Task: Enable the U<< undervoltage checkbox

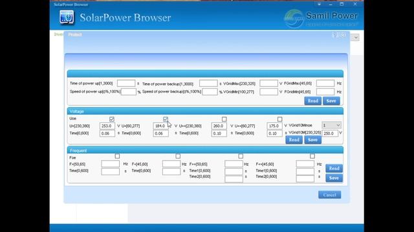Action: pyautogui.click(x=279, y=119)
